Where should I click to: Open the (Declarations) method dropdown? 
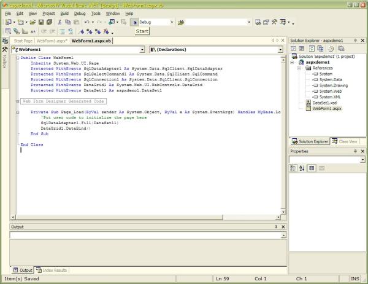(280, 50)
